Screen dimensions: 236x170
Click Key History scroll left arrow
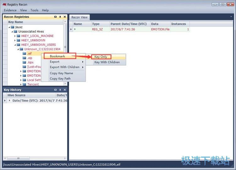coord(5,158)
